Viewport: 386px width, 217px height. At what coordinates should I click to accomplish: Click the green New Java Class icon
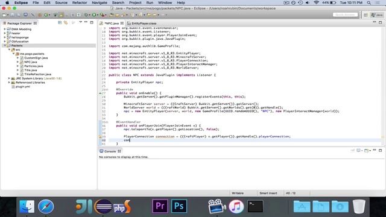coord(46,15)
